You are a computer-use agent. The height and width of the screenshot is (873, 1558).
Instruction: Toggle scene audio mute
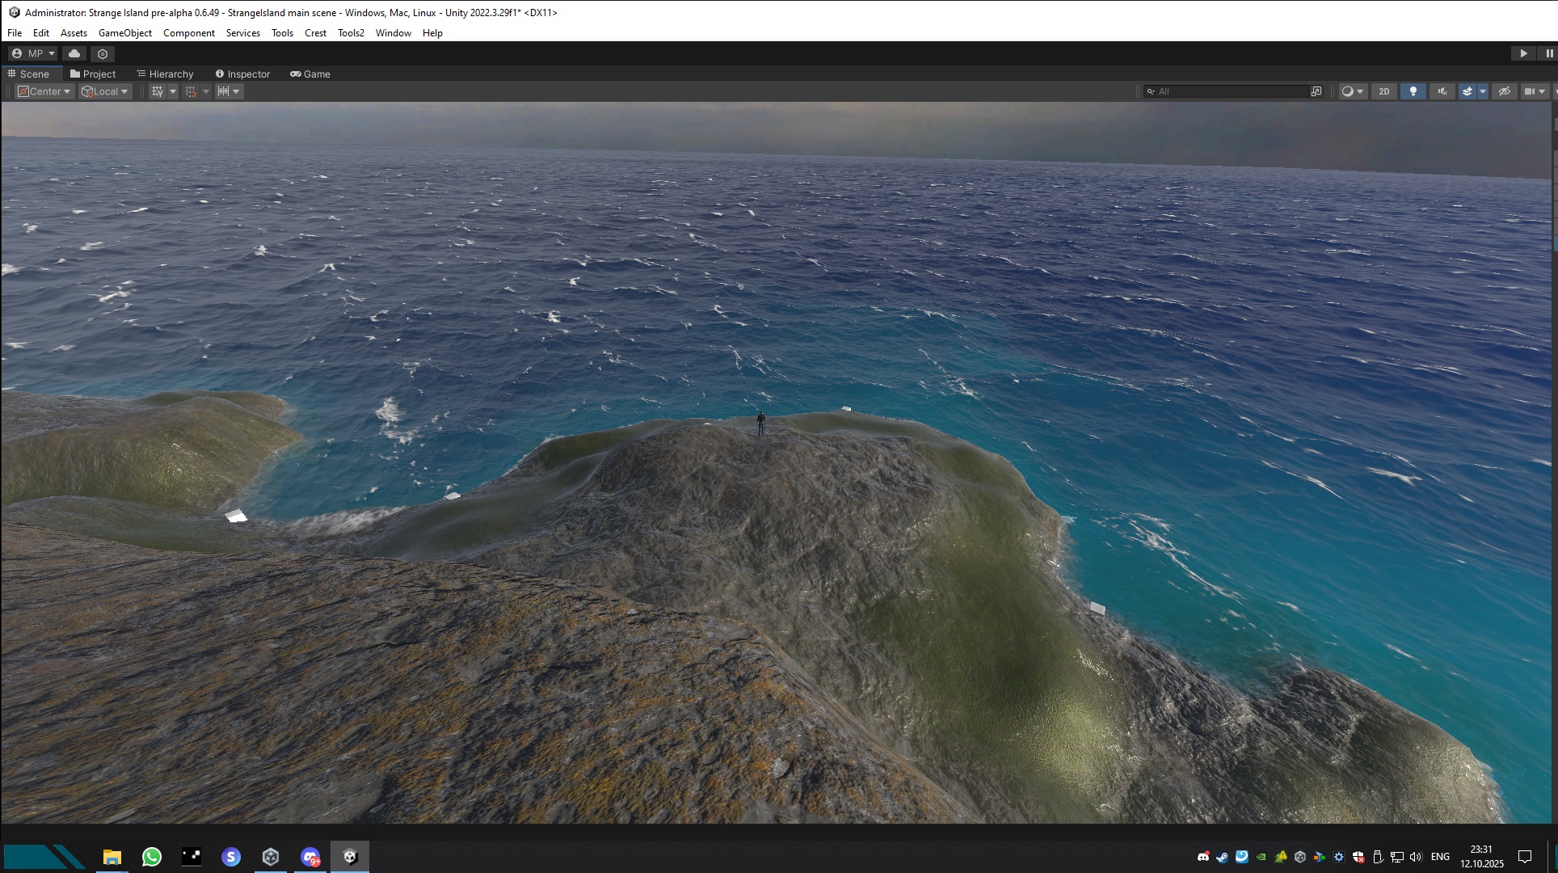(x=1442, y=91)
